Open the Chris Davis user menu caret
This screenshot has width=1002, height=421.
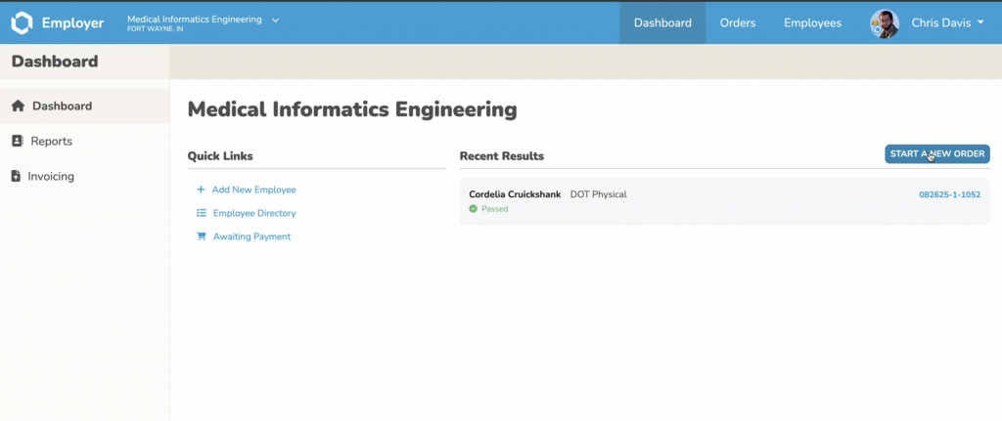click(980, 23)
